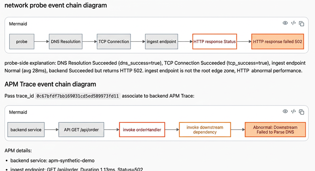Click the API GET /api/order node
This screenshot has height=171, width=315.
[81, 130]
